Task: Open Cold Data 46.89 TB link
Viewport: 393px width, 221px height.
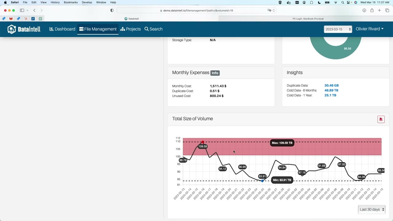Action: point(331,90)
